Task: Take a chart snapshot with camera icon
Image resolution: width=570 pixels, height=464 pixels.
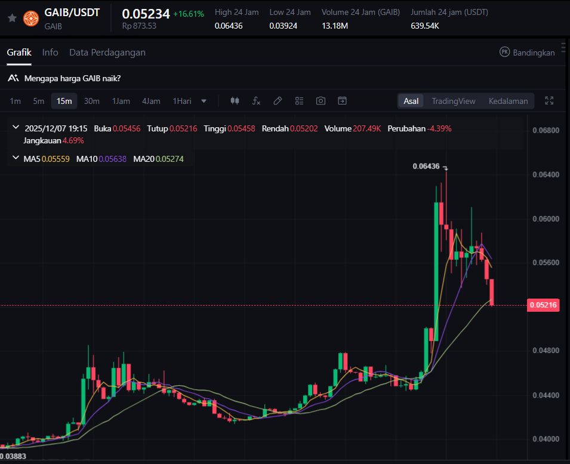Action: click(321, 101)
